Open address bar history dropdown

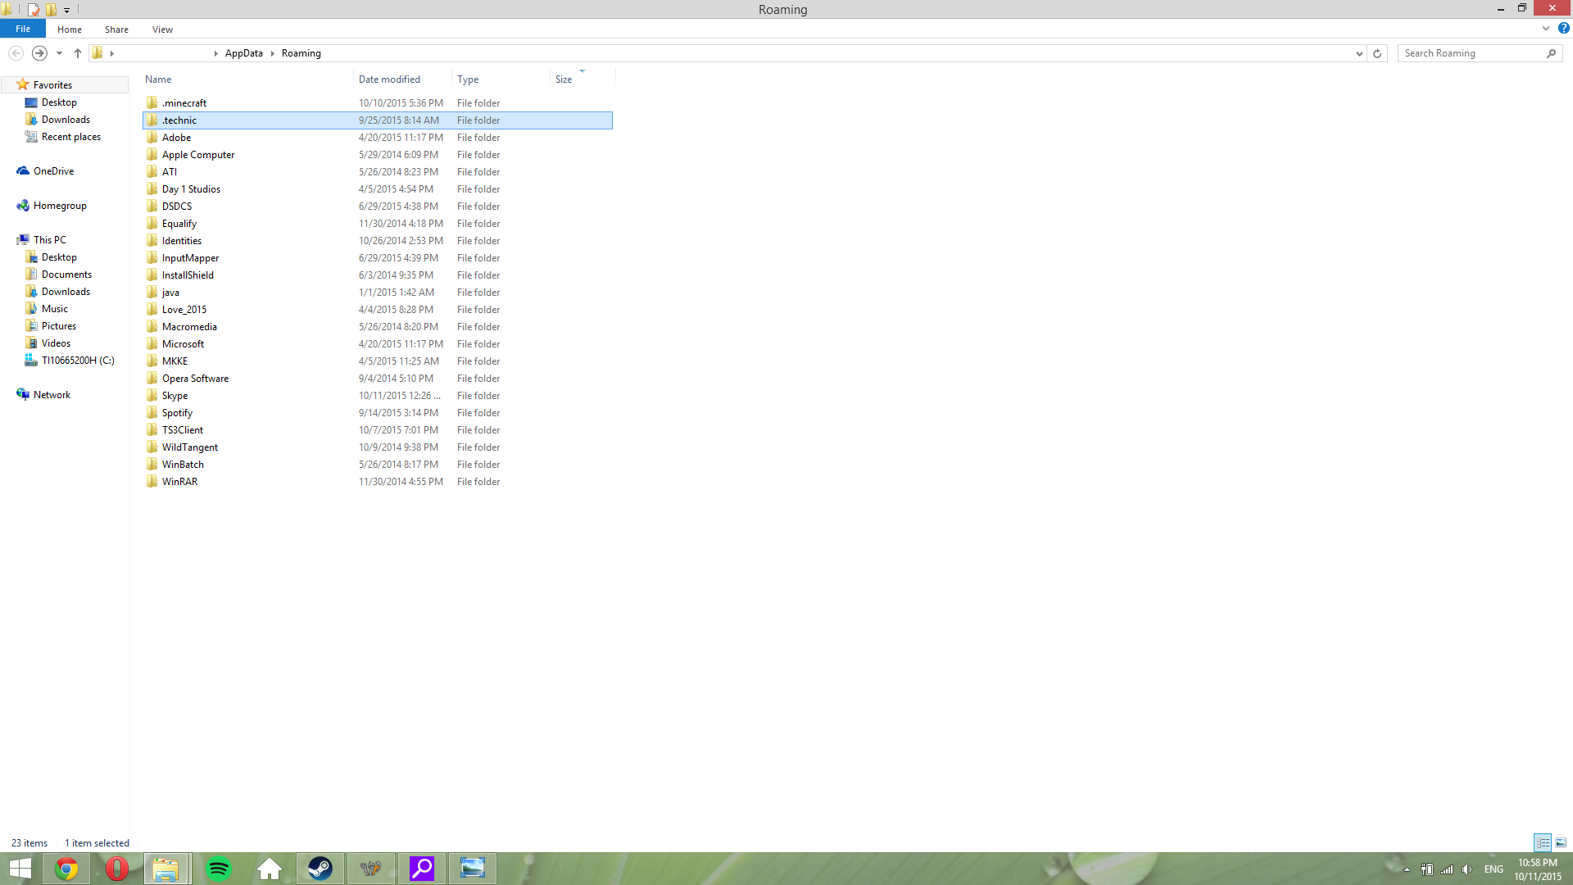pos(1359,53)
